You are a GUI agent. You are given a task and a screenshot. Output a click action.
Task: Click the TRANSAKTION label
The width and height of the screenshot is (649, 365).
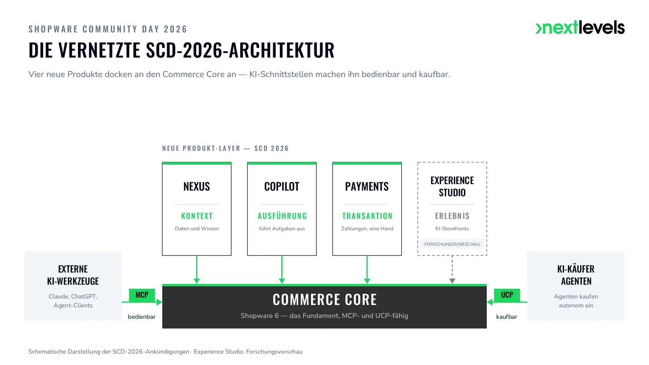367,216
